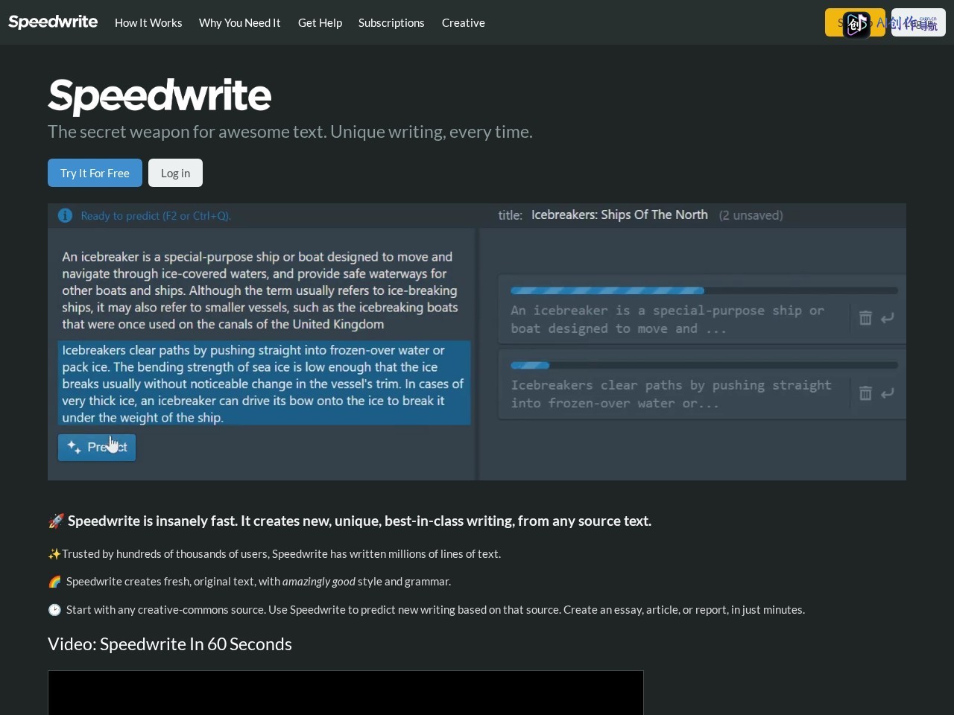Open the Subscriptions page
The height and width of the screenshot is (715, 954).
pos(391,22)
